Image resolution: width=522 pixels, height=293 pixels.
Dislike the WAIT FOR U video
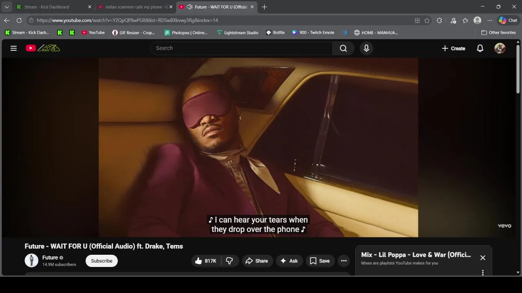(x=230, y=261)
